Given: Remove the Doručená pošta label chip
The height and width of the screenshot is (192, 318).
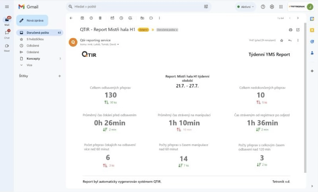Looking at the screenshot, I should click(177, 30).
